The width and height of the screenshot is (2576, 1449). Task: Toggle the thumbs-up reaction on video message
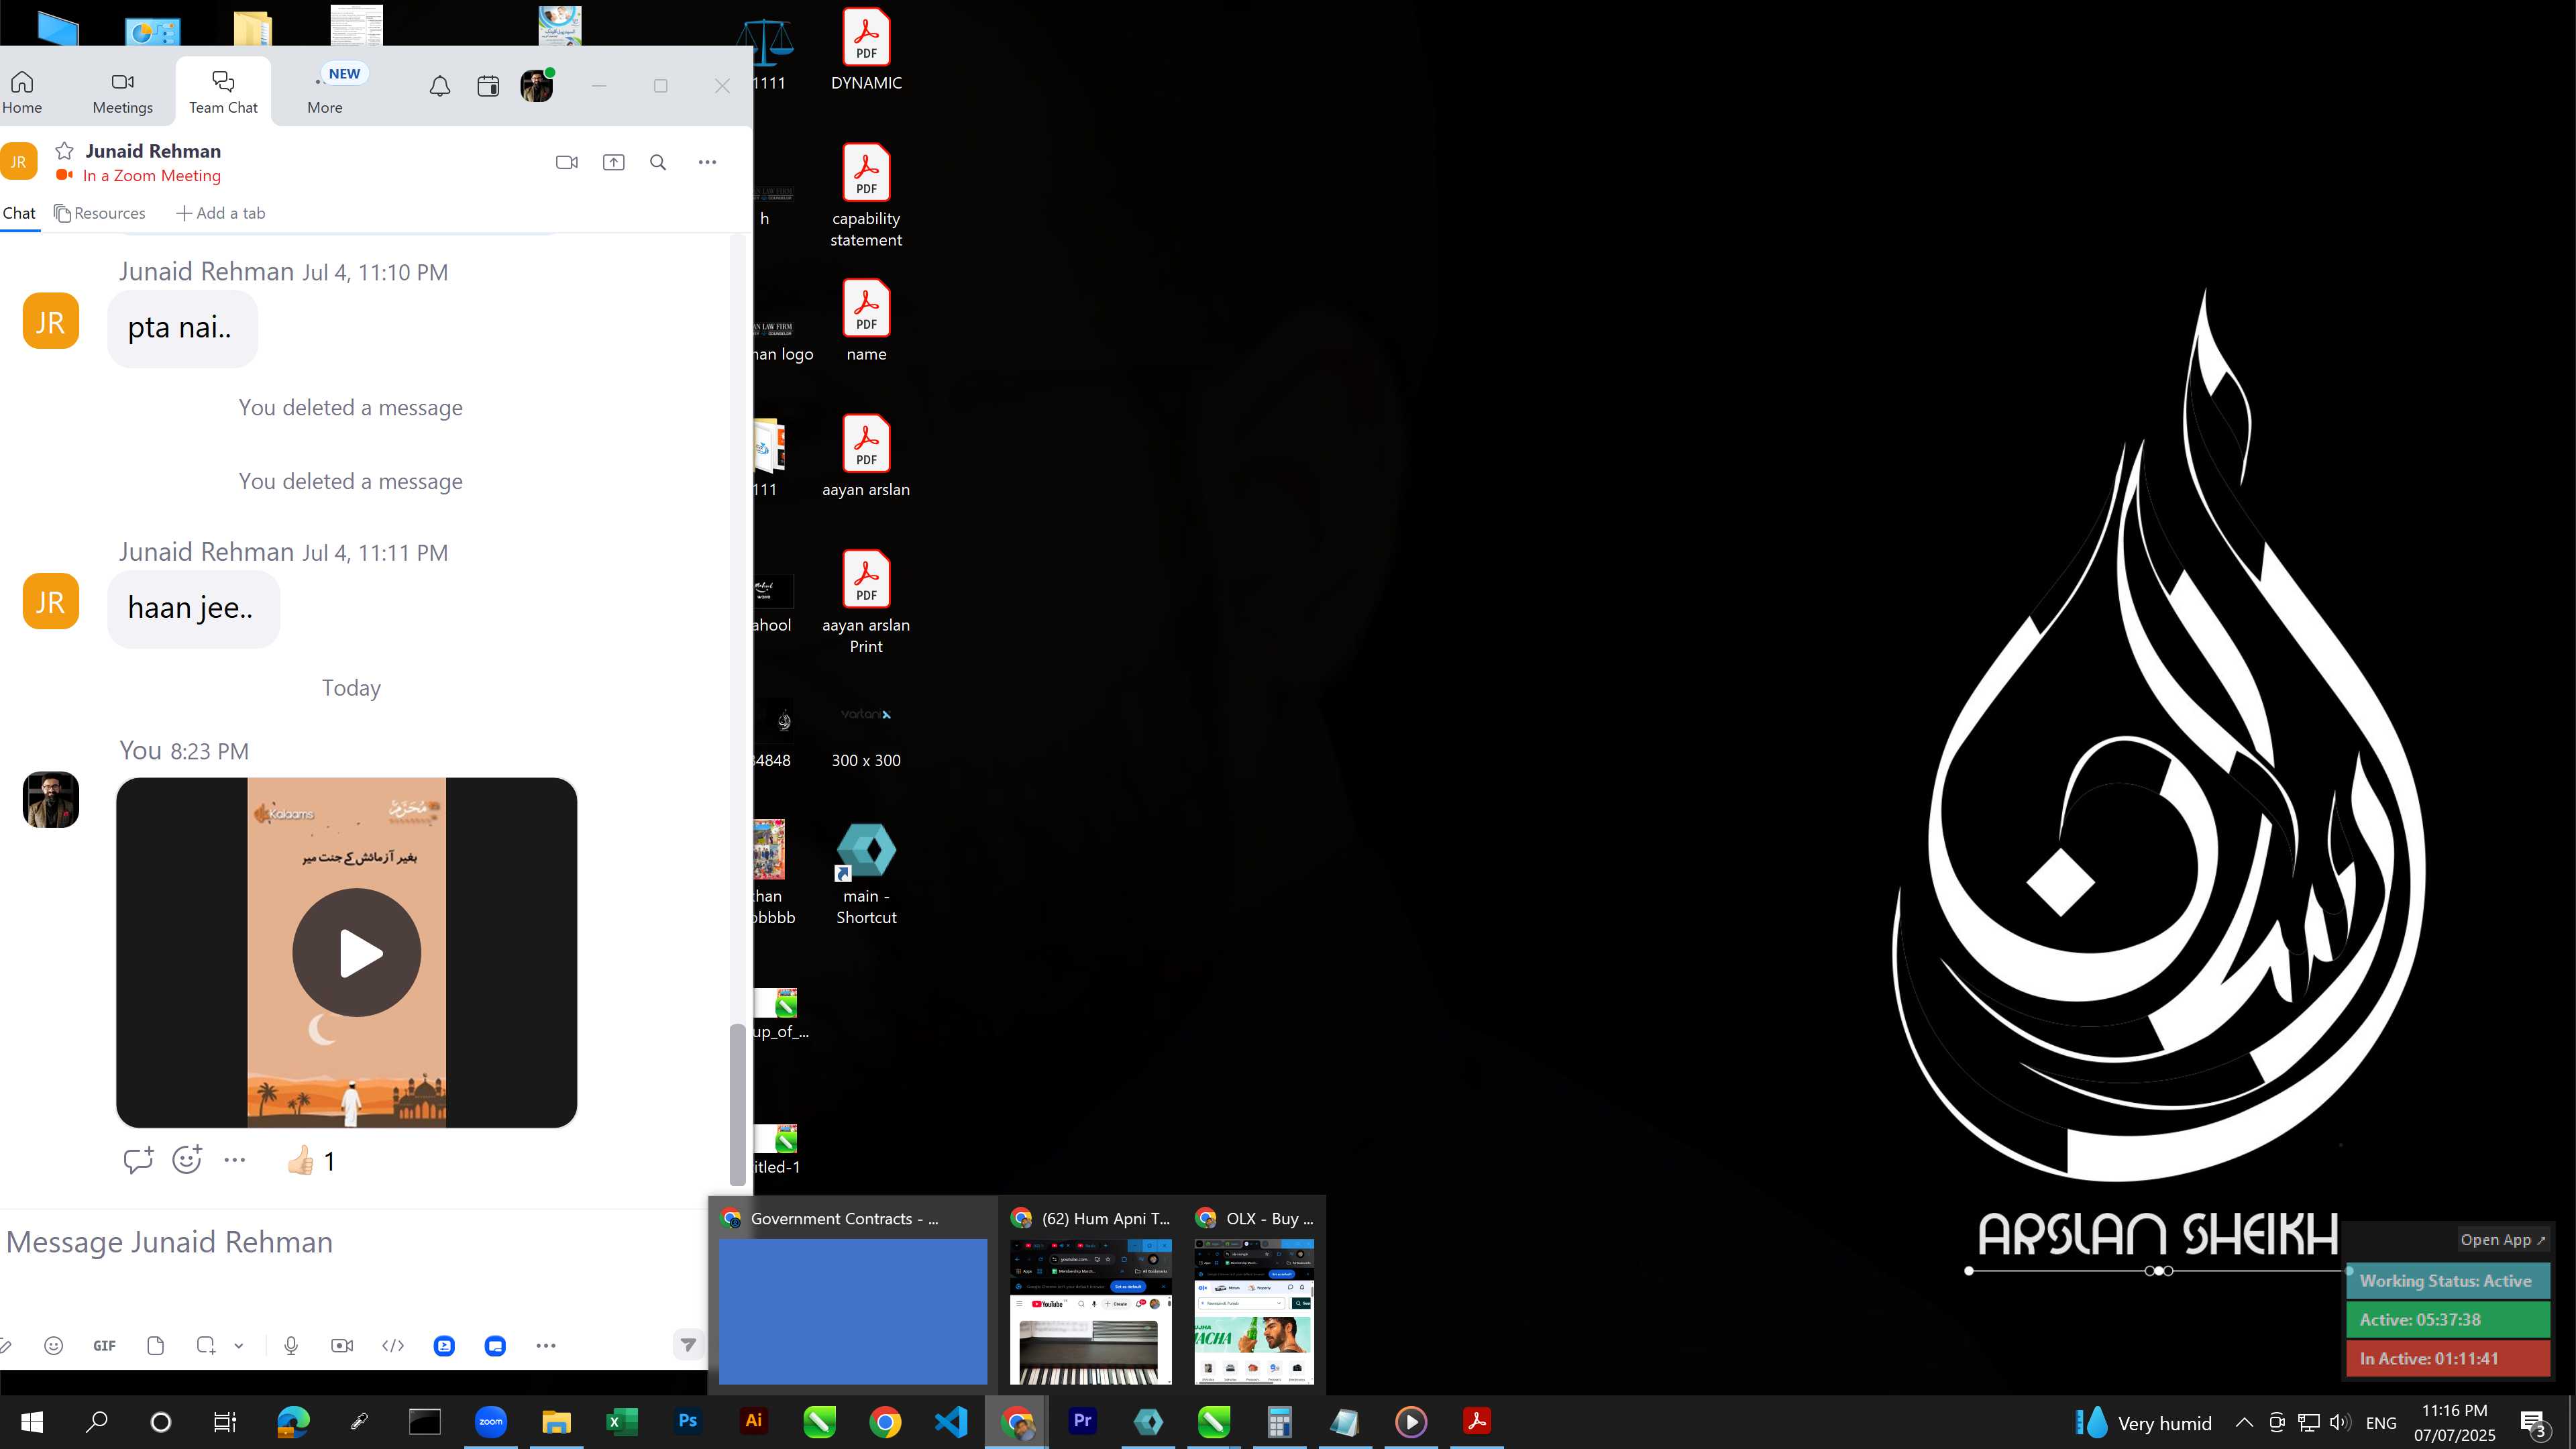click(311, 1160)
